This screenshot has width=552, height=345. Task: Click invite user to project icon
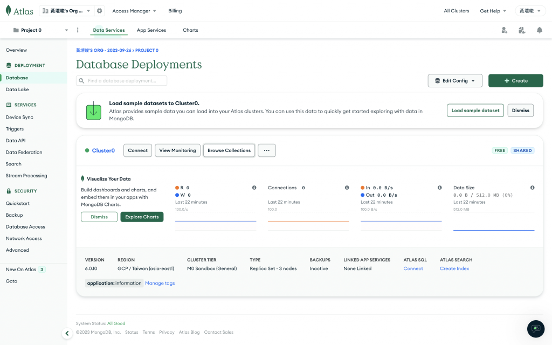(x=505, y=30)
